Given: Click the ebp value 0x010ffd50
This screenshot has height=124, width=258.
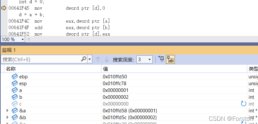Looking at the screenshot, I should 115,77.
